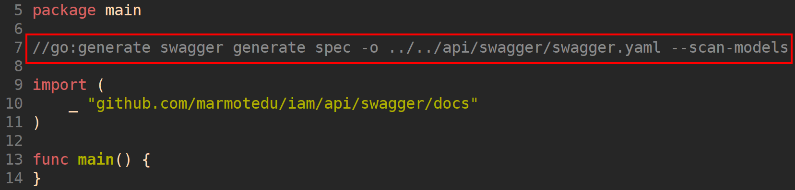The width and height of the screenshot is (795, 190).
Task: Click the opening parenthesis after import
Action: [x=101, y=85]
